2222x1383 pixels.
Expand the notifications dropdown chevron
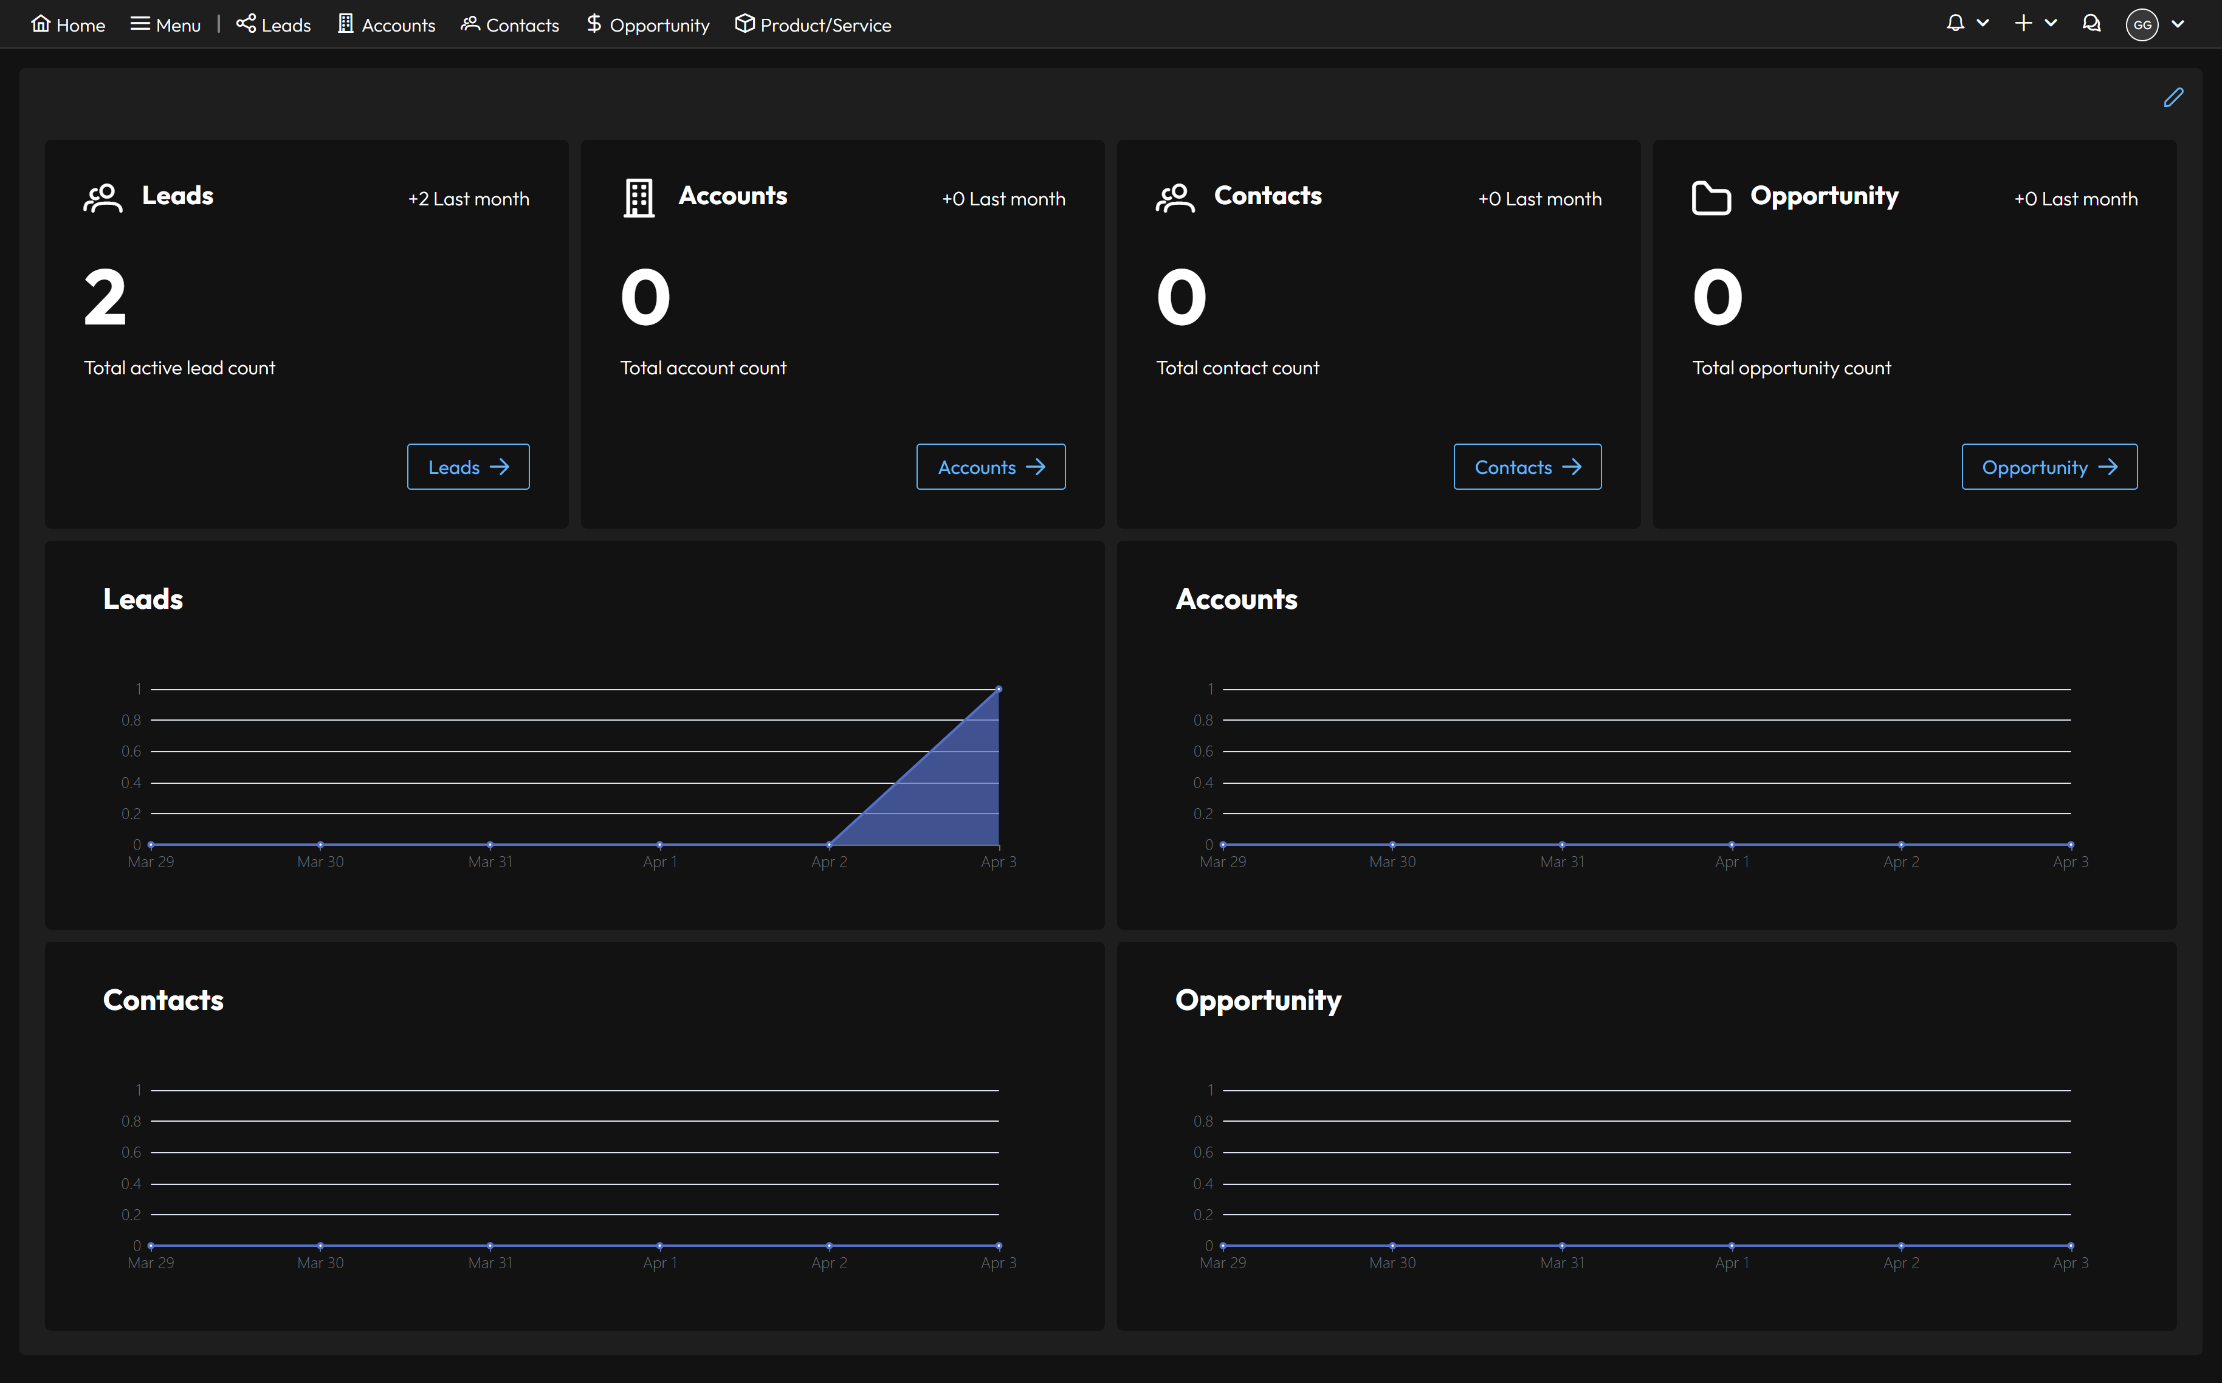pos(1983,24)
